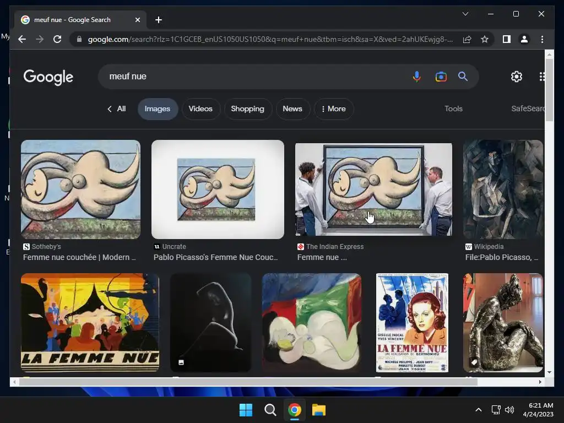This screenshot has height=423, width=564.
Task: Click the vertical scrollbar thumb
Action: pos(549,90)
